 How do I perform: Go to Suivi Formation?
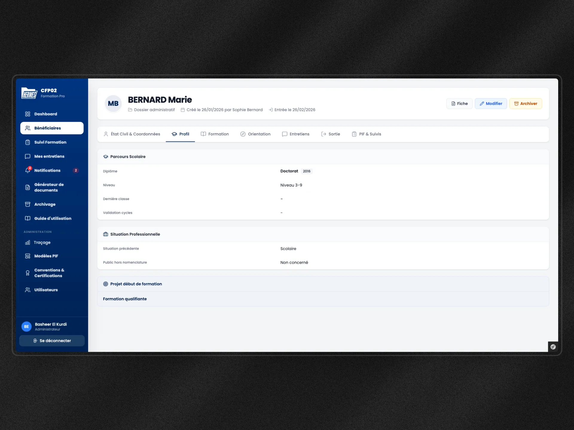click(52, 142)
